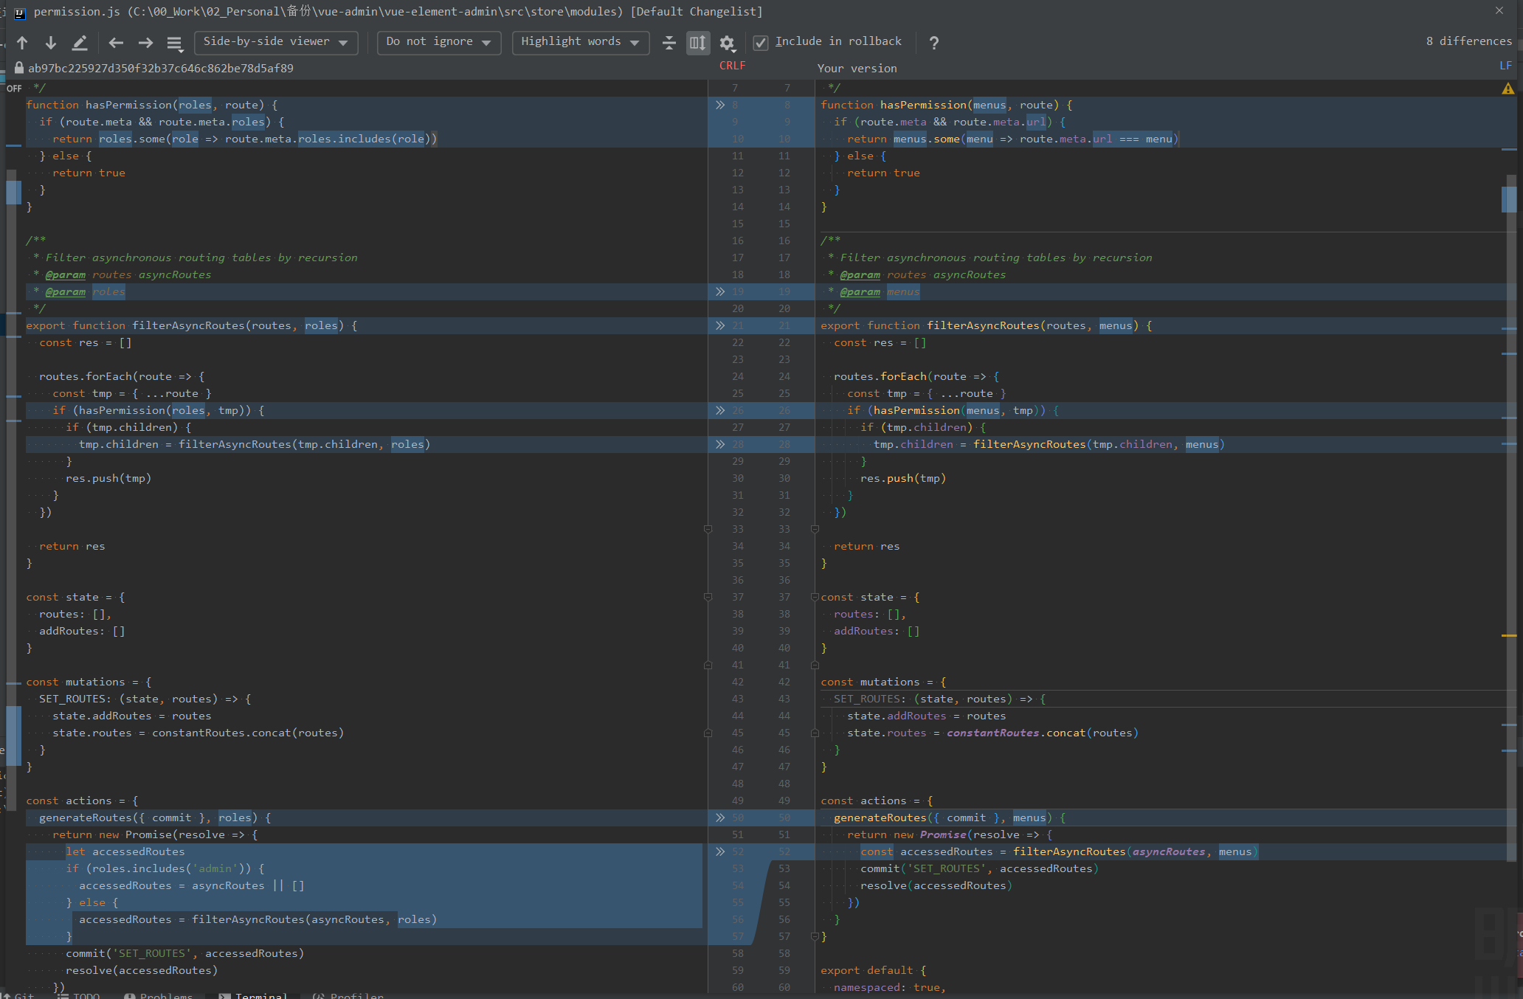1523x999 pixels.
Task: Click 'export default {' in right pane
Action: click(x=873, y=970)
